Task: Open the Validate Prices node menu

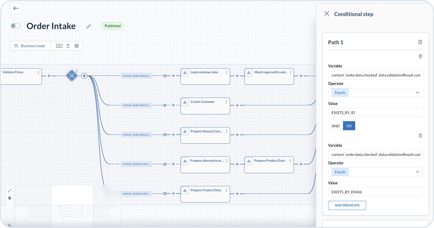Action: pyautogui.click(x=38, y=72)
